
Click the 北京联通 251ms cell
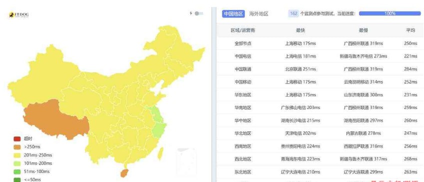click(300, 69)
